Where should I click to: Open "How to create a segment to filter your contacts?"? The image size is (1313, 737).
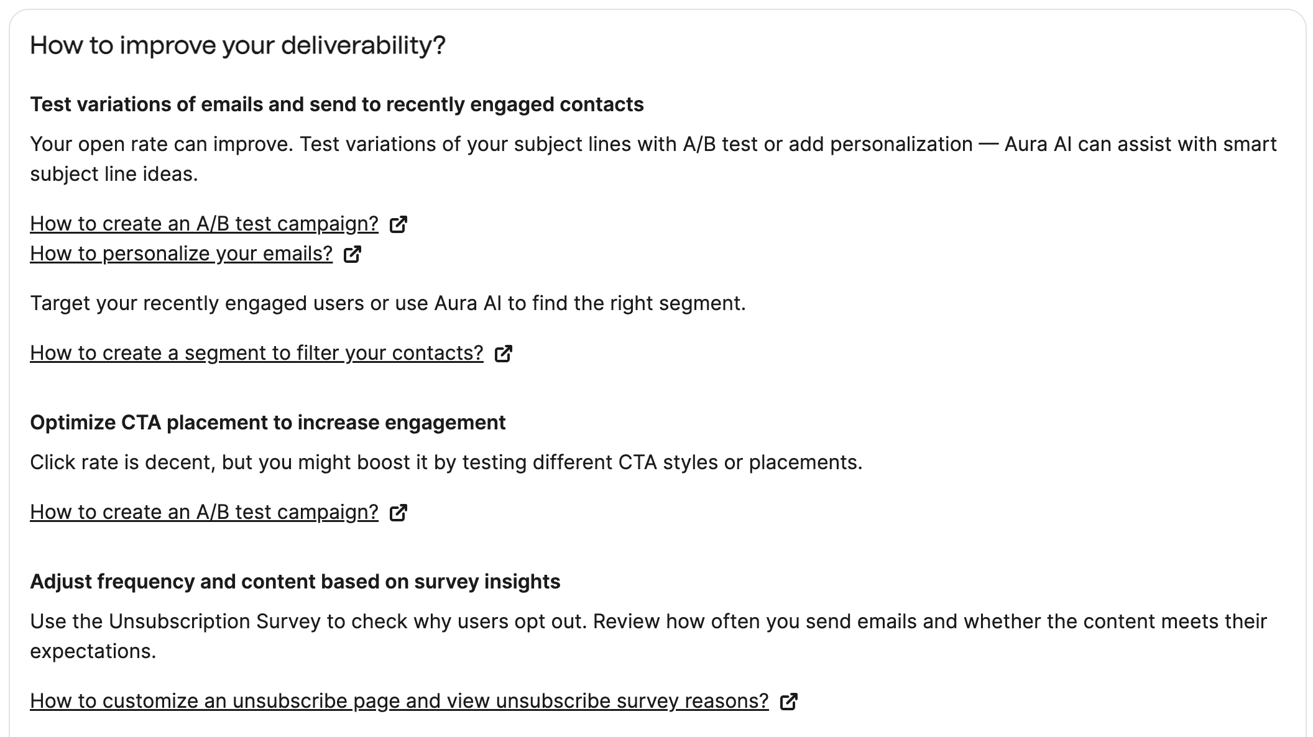coord(257,352)
